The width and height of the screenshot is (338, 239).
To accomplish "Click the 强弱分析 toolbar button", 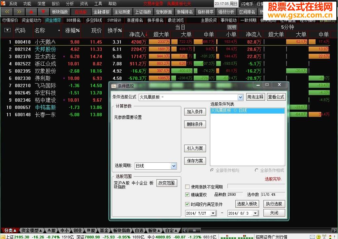I will 226,12.
